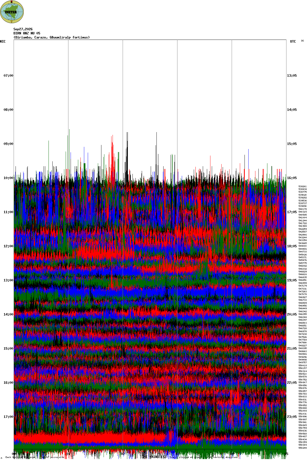Viewport: 308px width, 461px height.
Task: Click the NIC local-time axis header
Action: pyautogui.click(x=3, y=41)
